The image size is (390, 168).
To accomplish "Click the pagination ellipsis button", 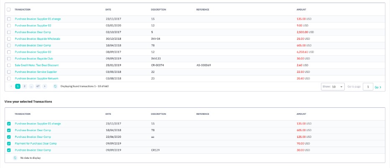I will [x=31, y=86].
